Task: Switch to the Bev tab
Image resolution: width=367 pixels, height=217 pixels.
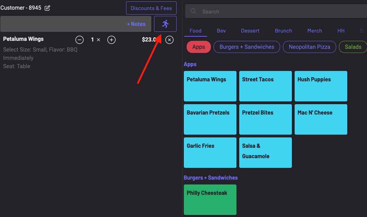Action: tap(221, 31)
